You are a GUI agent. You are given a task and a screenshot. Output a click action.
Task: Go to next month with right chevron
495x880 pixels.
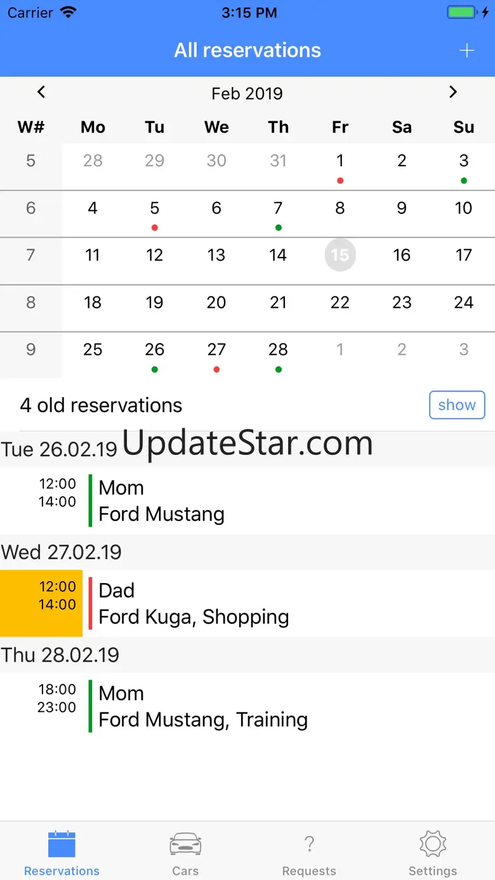click(452, 93)
